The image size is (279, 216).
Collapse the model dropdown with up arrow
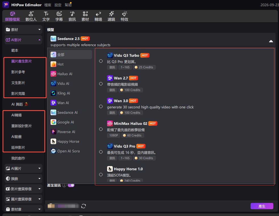click(271, 41)
